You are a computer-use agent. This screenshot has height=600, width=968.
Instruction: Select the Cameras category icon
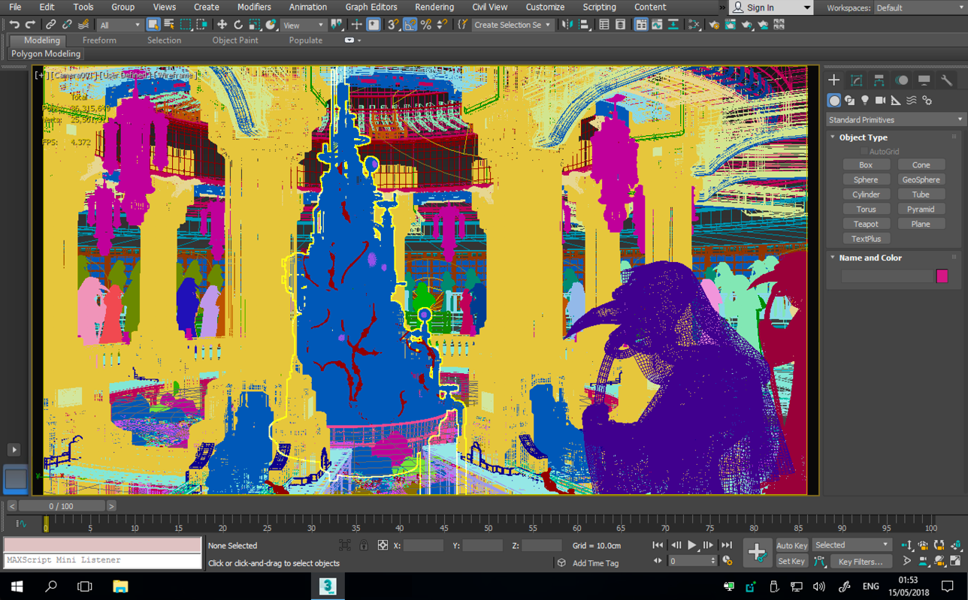tap(880, 101)
